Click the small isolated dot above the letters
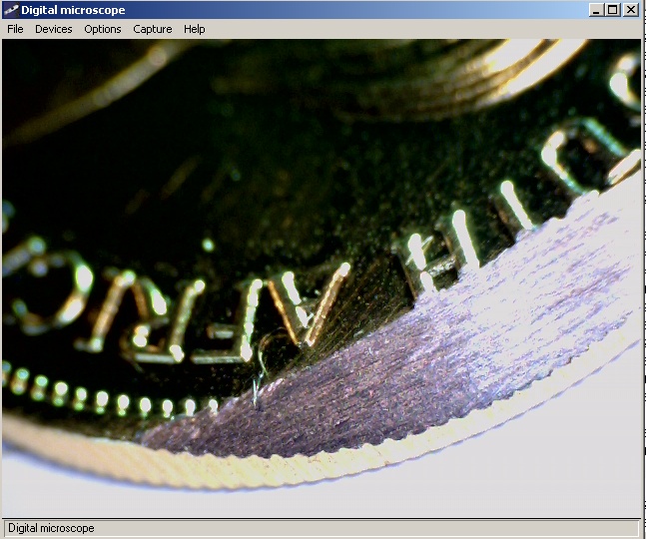Viewport: 646px width, 539px height. (x=208, y=244)
